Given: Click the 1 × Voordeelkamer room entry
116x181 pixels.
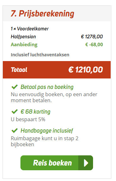Looking at the screenshot, I should 30,28.
